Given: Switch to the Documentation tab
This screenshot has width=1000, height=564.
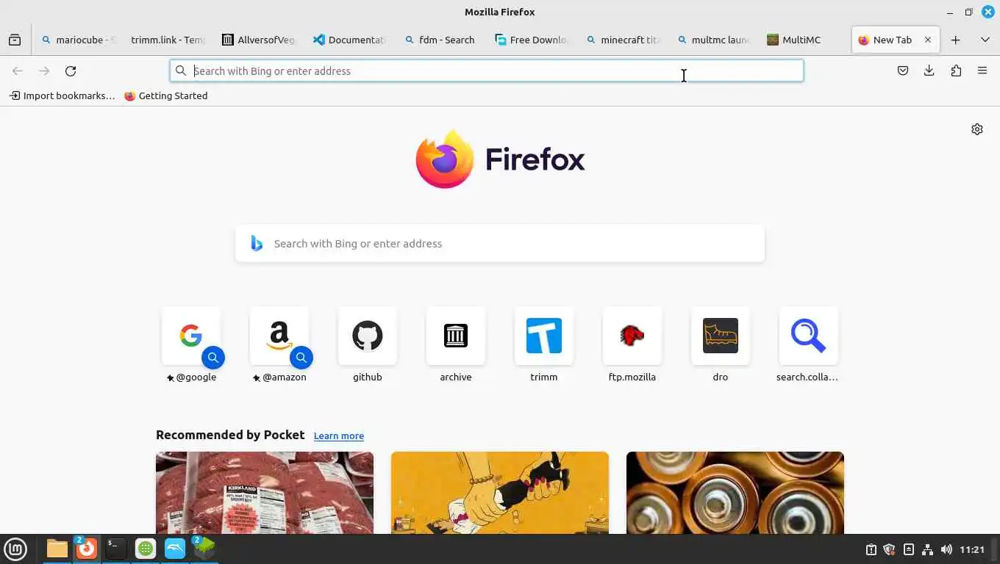Looking at the screenshot, I should click(x=349, y=40).
